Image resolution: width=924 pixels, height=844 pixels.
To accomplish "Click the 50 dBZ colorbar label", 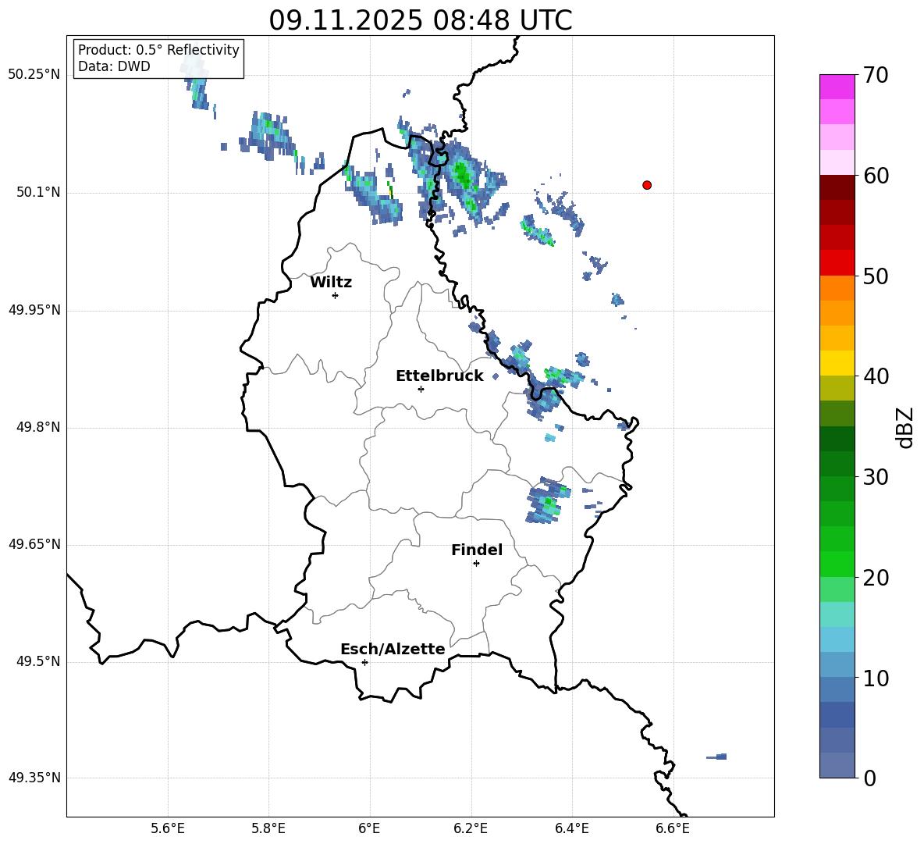I will tap(876, 276).
